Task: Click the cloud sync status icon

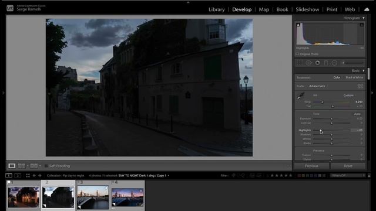Action: coord(367,9)
